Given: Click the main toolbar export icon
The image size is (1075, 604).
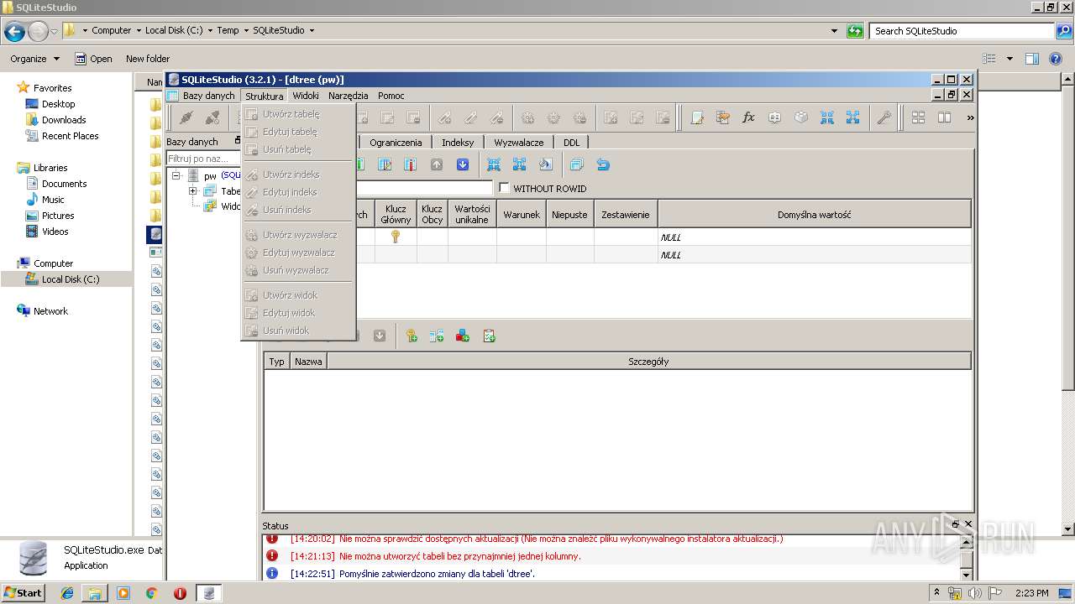Looking at the screenshot, I should pyautogui.click(x=852, y=118).
